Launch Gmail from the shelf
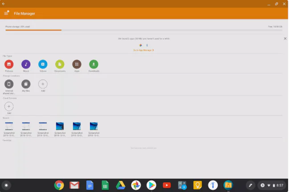 (74, 185)
